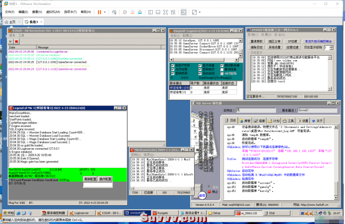Select the 怀旧传奇3 [DB] server row
Screen dimensions: 345x224
(x=203, y=88)
